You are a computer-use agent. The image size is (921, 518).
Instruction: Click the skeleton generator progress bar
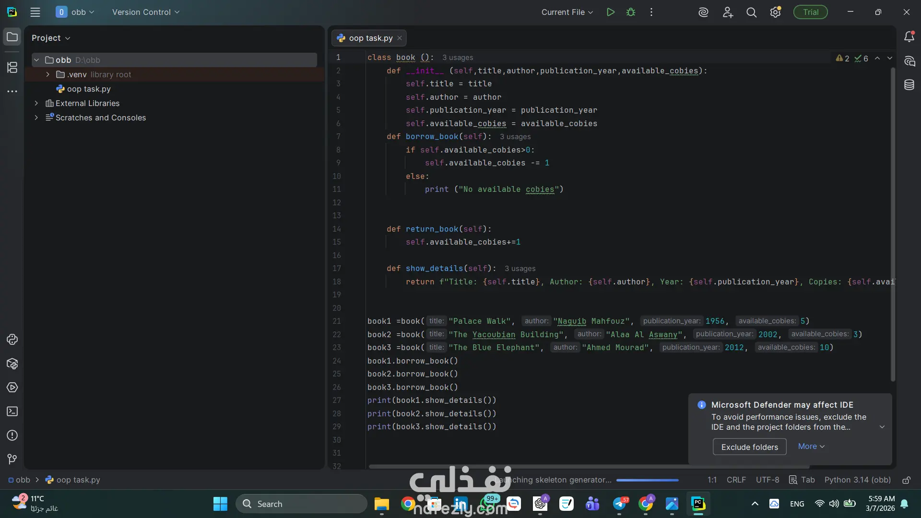point(647,480)
